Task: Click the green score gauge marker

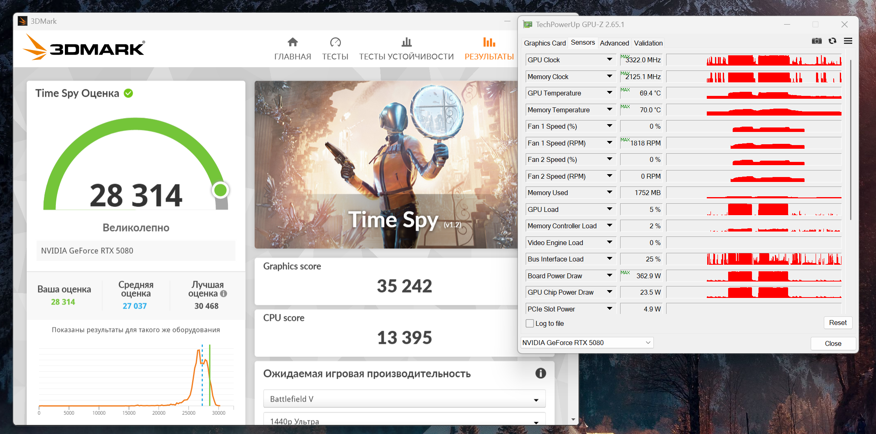Action: pyautogui.click(x=221, y=190)
